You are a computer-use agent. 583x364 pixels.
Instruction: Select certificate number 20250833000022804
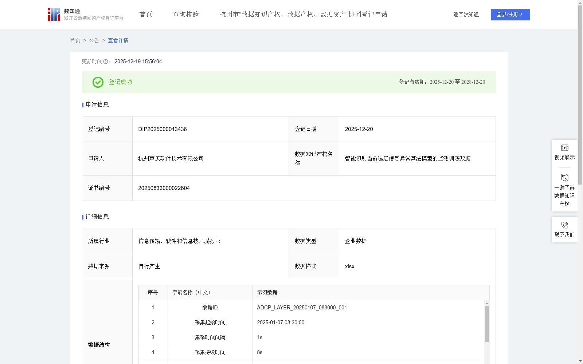point(164,188)
